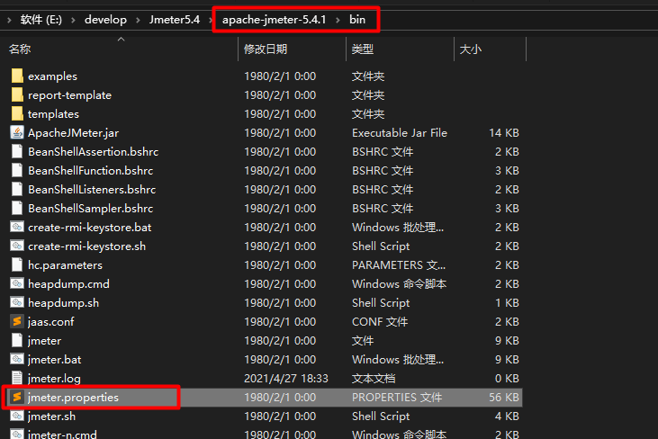
Task: Click the CONF 文件 type text
Action: point(380,321)
